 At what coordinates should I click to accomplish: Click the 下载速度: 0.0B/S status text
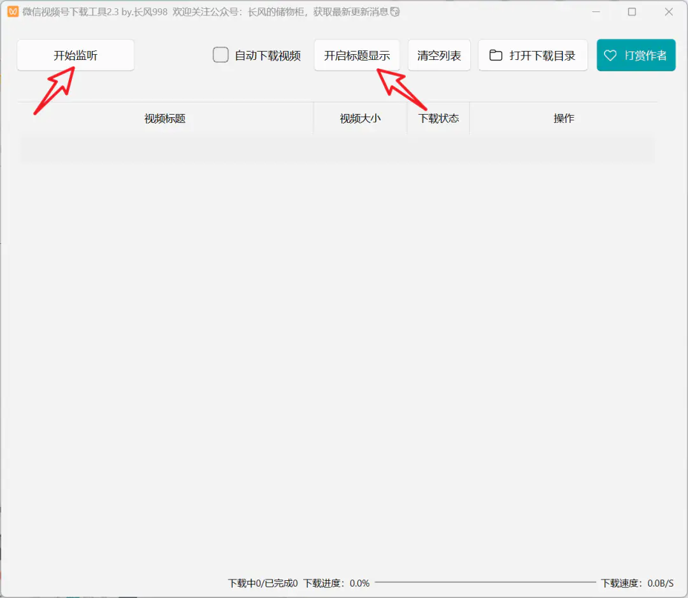pos(637,583)
